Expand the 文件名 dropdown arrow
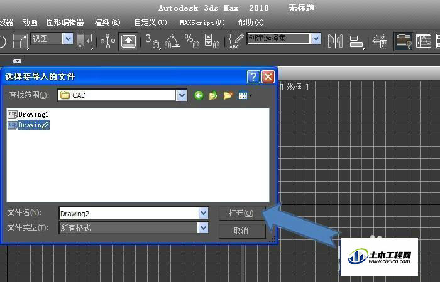440x282 pixels. point(204,214)
